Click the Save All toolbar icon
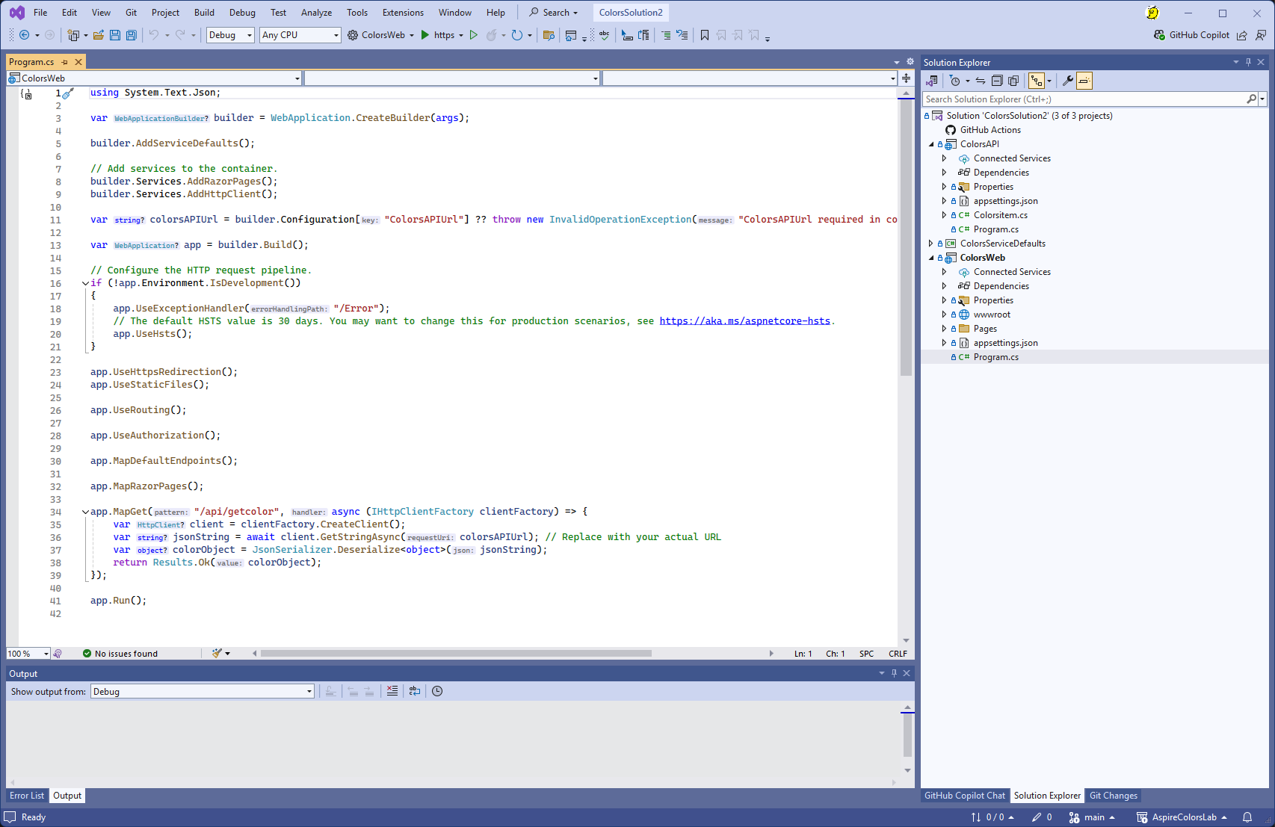 pyautogui.click(x=132, y=35)
